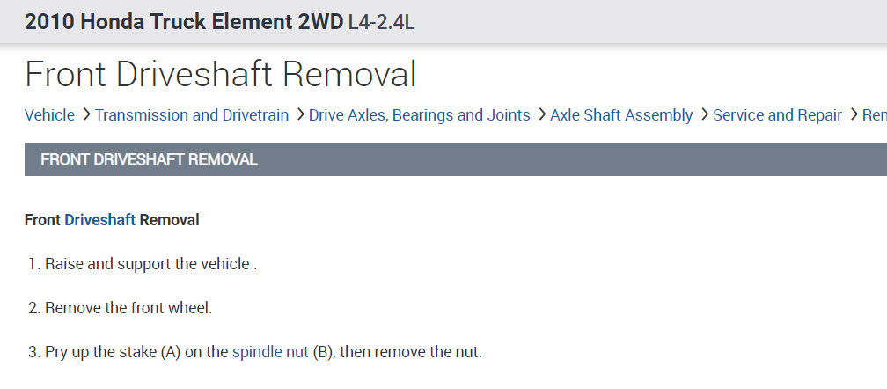The image size is (887, 389).
Task: Click the gray FRONT DRIVESHAFT REMOVAL section header
Action: tap(150, 159)
